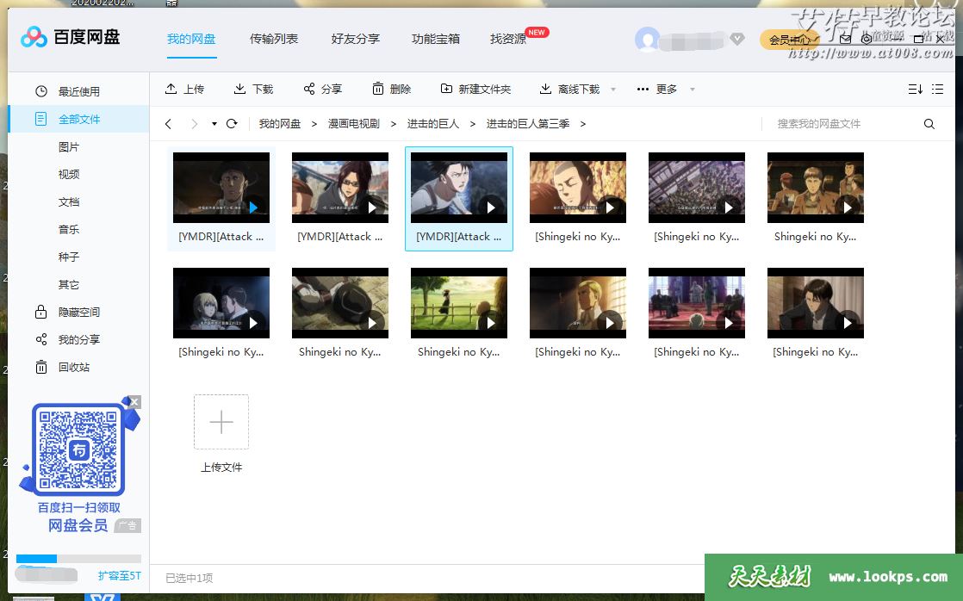The image size is (963, 601).
Task: Open the sort order options icon
Action: click(x=915, y=90)
